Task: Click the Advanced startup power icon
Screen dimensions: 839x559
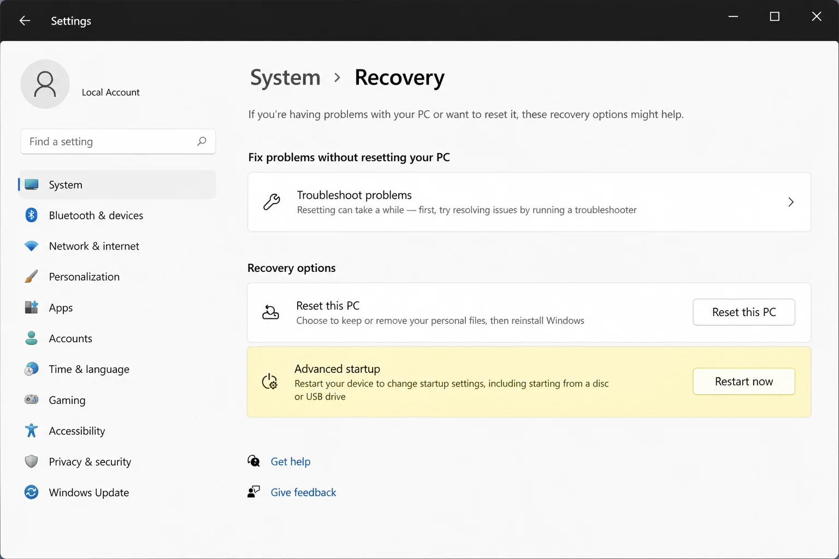Action: (270, 382)
